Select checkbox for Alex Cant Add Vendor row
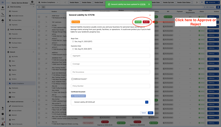 coord(39,117)
